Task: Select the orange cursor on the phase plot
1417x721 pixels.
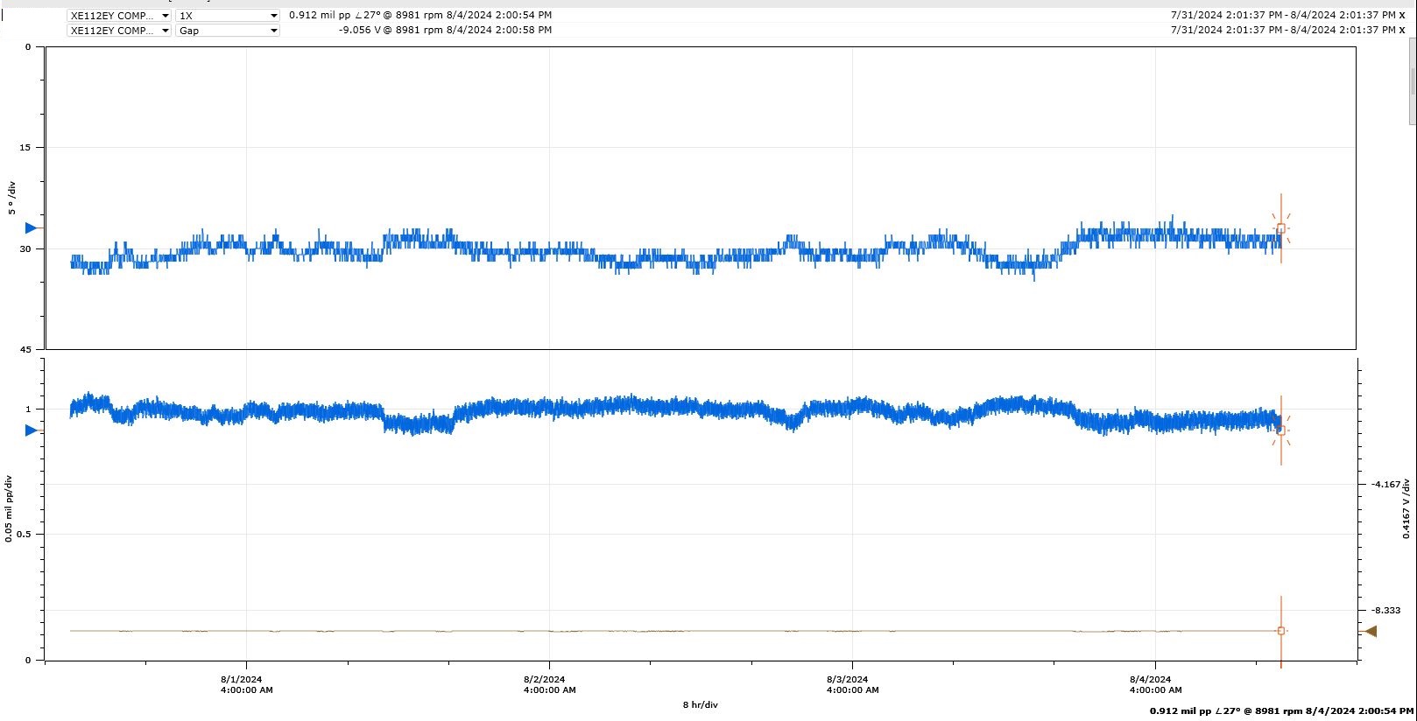Action: tap(1280, 229)
